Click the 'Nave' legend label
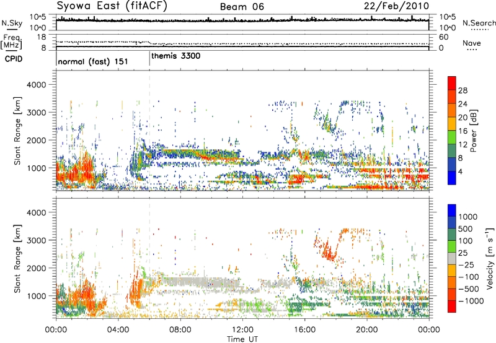Screen dimensions: 496x343 [472, 43]
